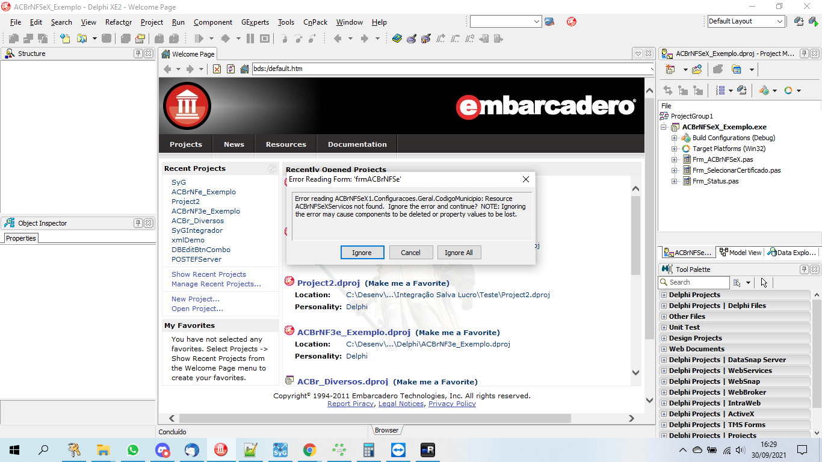This screenshot has height=462, width=822.
Task: Click the Ignore All button
Action: point(459,253)
